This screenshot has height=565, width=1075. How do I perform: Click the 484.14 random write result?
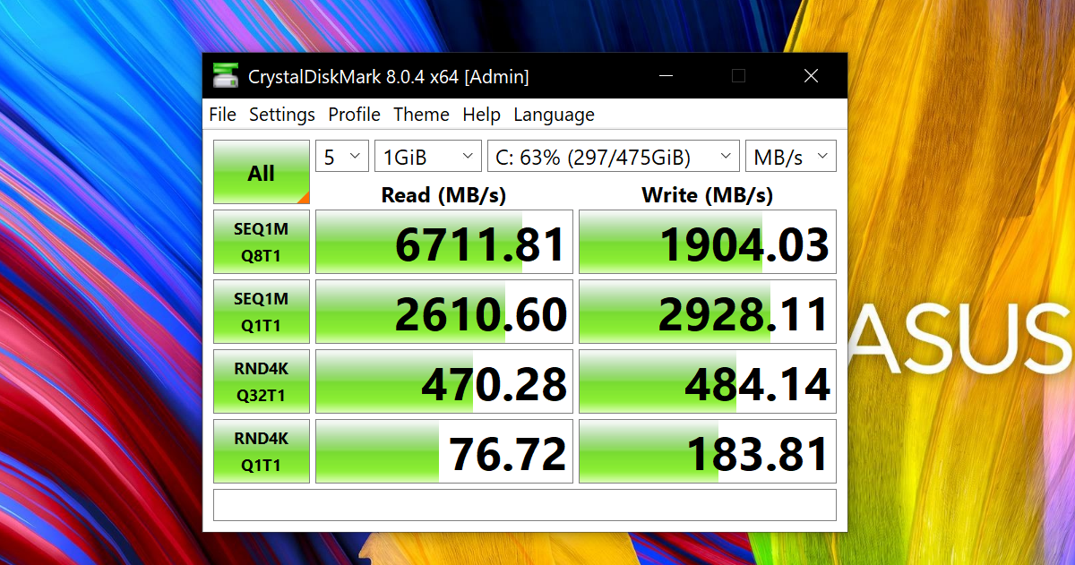[708, 381]
